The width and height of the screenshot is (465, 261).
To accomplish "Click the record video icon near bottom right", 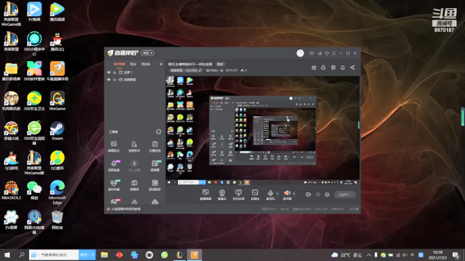I will pos(309,194).
